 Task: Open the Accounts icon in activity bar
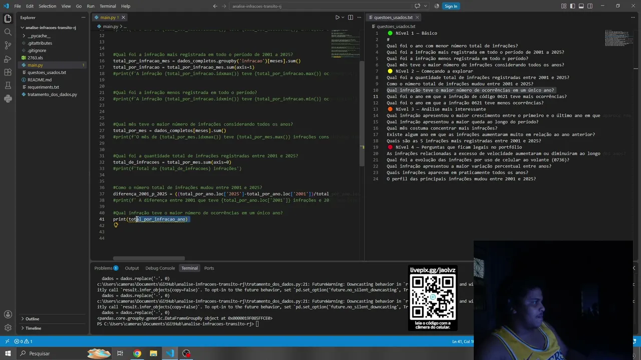(8, 314)
